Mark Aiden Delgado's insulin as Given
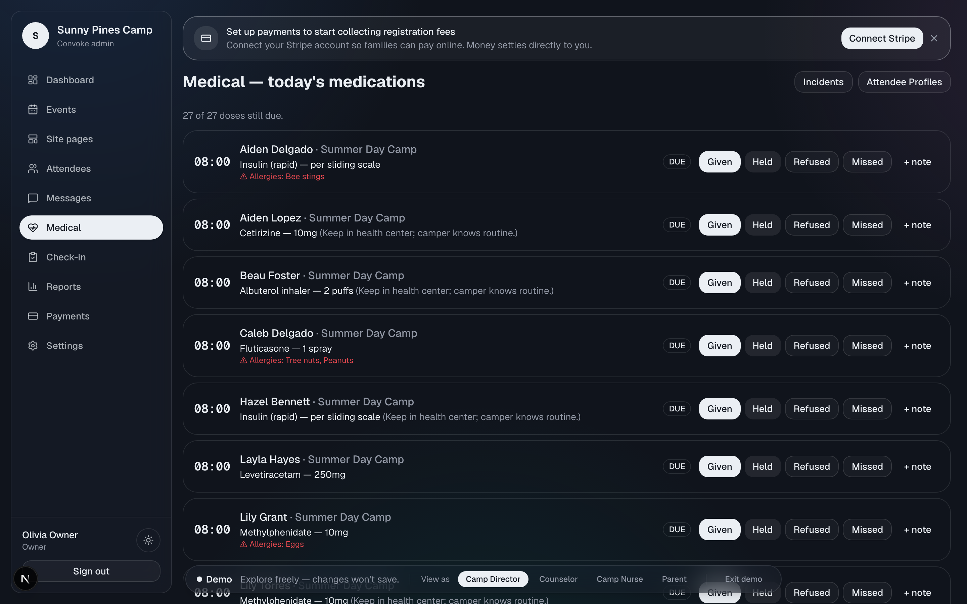This screenshot has height=604, width=967. click(x=719, y=162)
